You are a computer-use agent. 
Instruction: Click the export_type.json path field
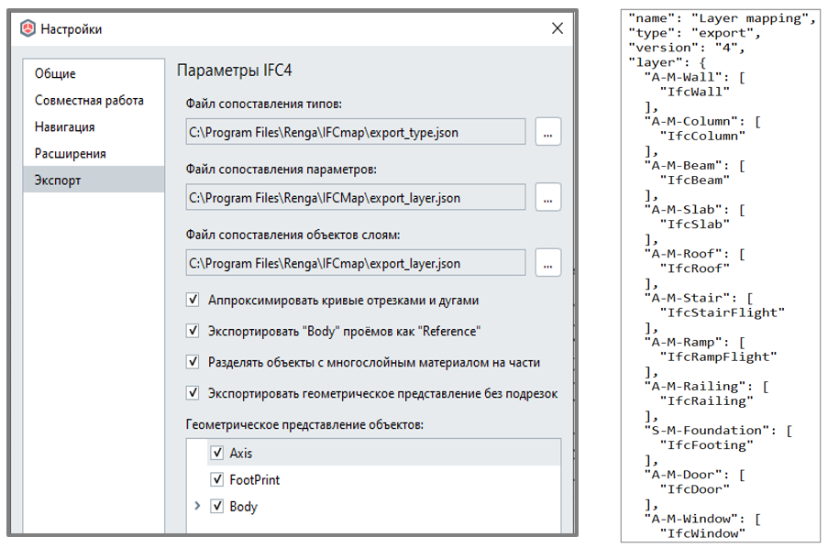pos(356,132)
